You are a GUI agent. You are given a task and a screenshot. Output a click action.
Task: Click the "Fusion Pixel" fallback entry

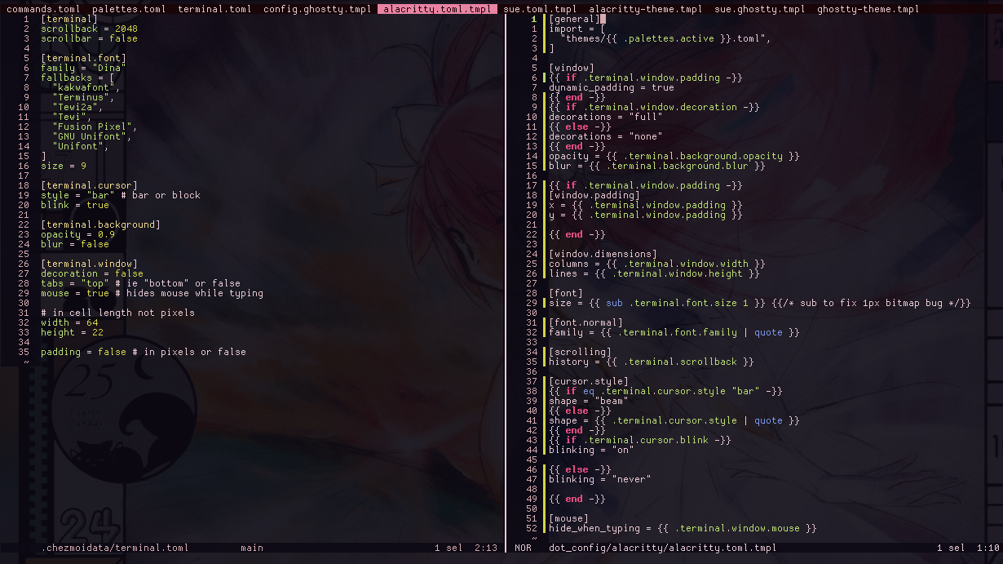[x=95, y=127]
